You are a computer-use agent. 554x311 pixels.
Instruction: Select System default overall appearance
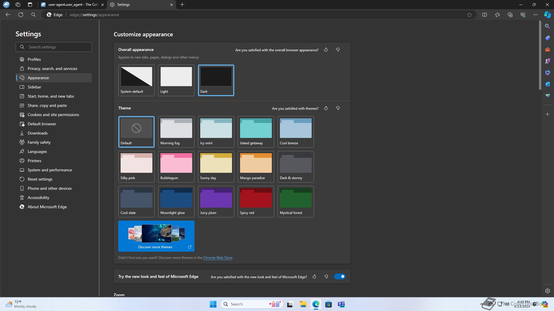[136, 80]
